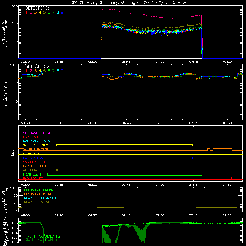
Task: Click the PARTICLE_FLAG label
Action: point(34,166)
